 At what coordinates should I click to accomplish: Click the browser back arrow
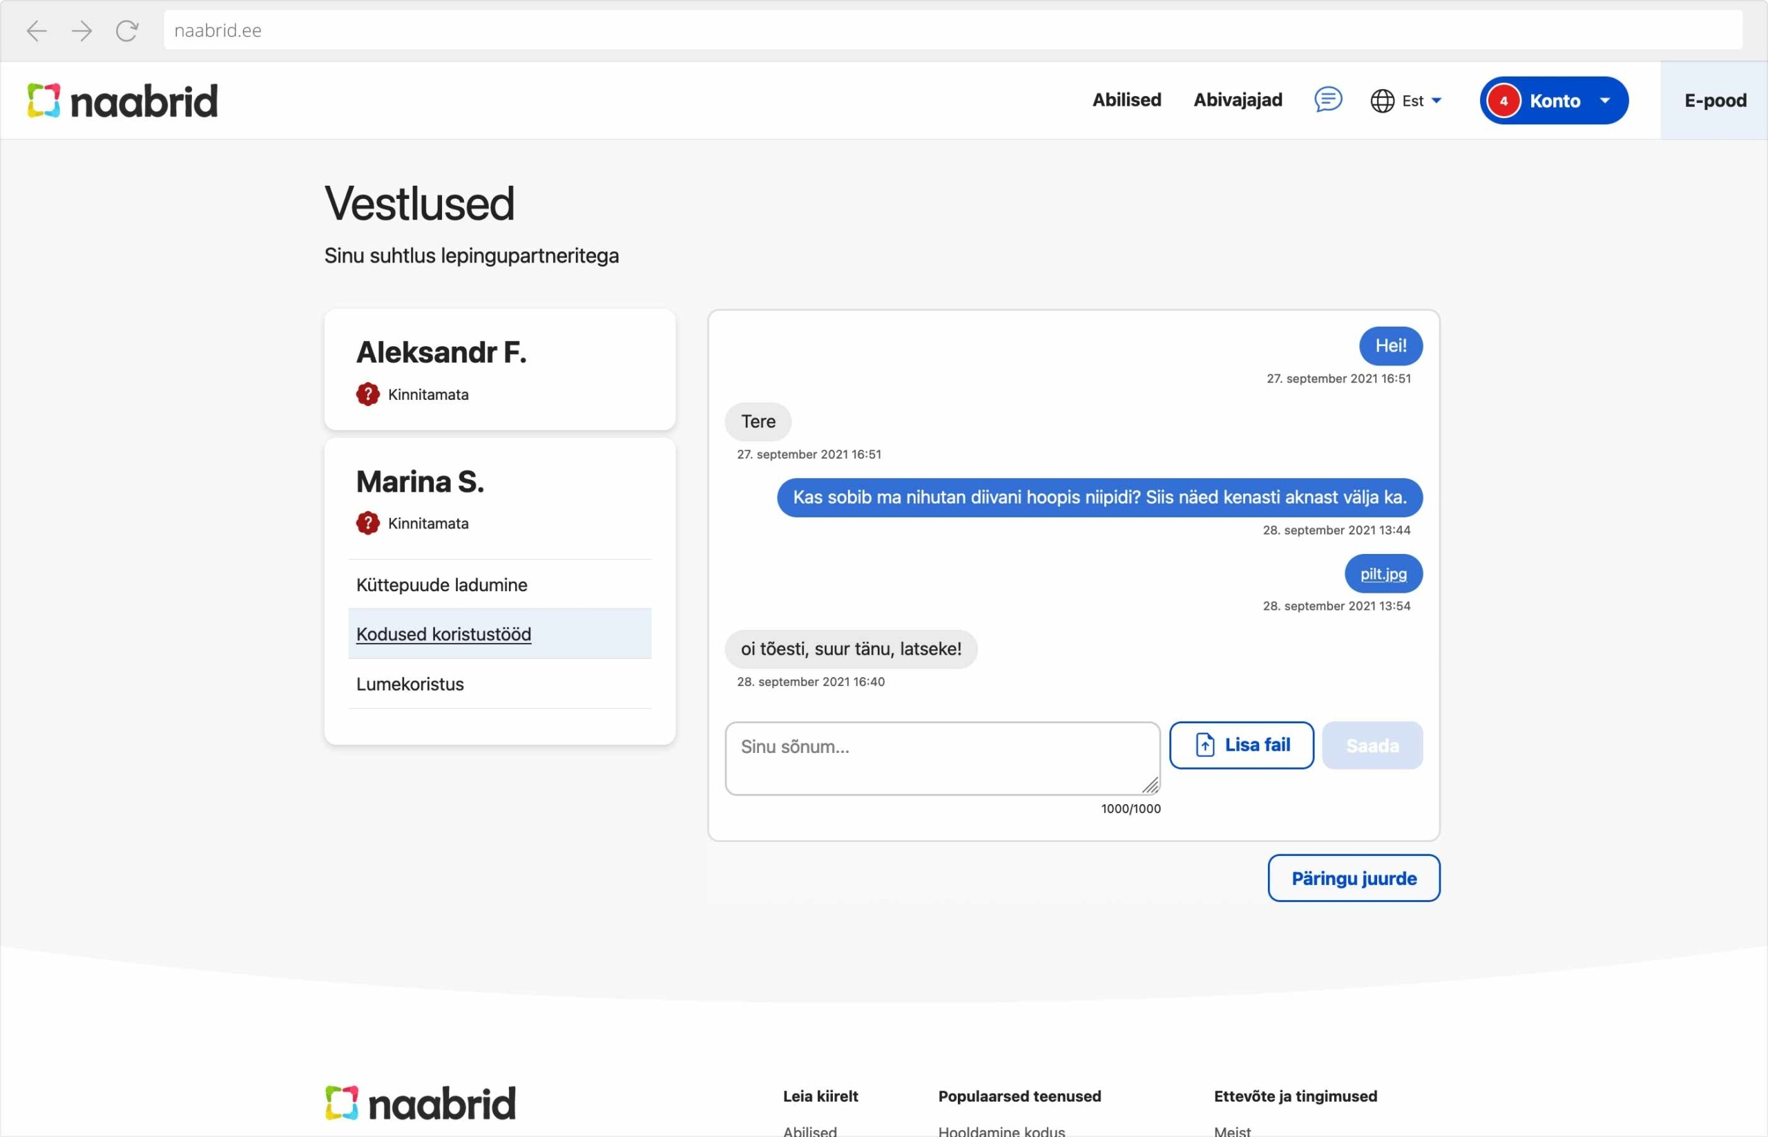35,30
